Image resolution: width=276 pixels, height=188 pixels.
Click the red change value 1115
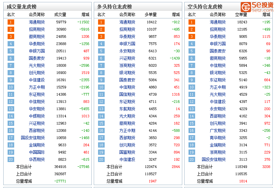click(x=266, y=36)
